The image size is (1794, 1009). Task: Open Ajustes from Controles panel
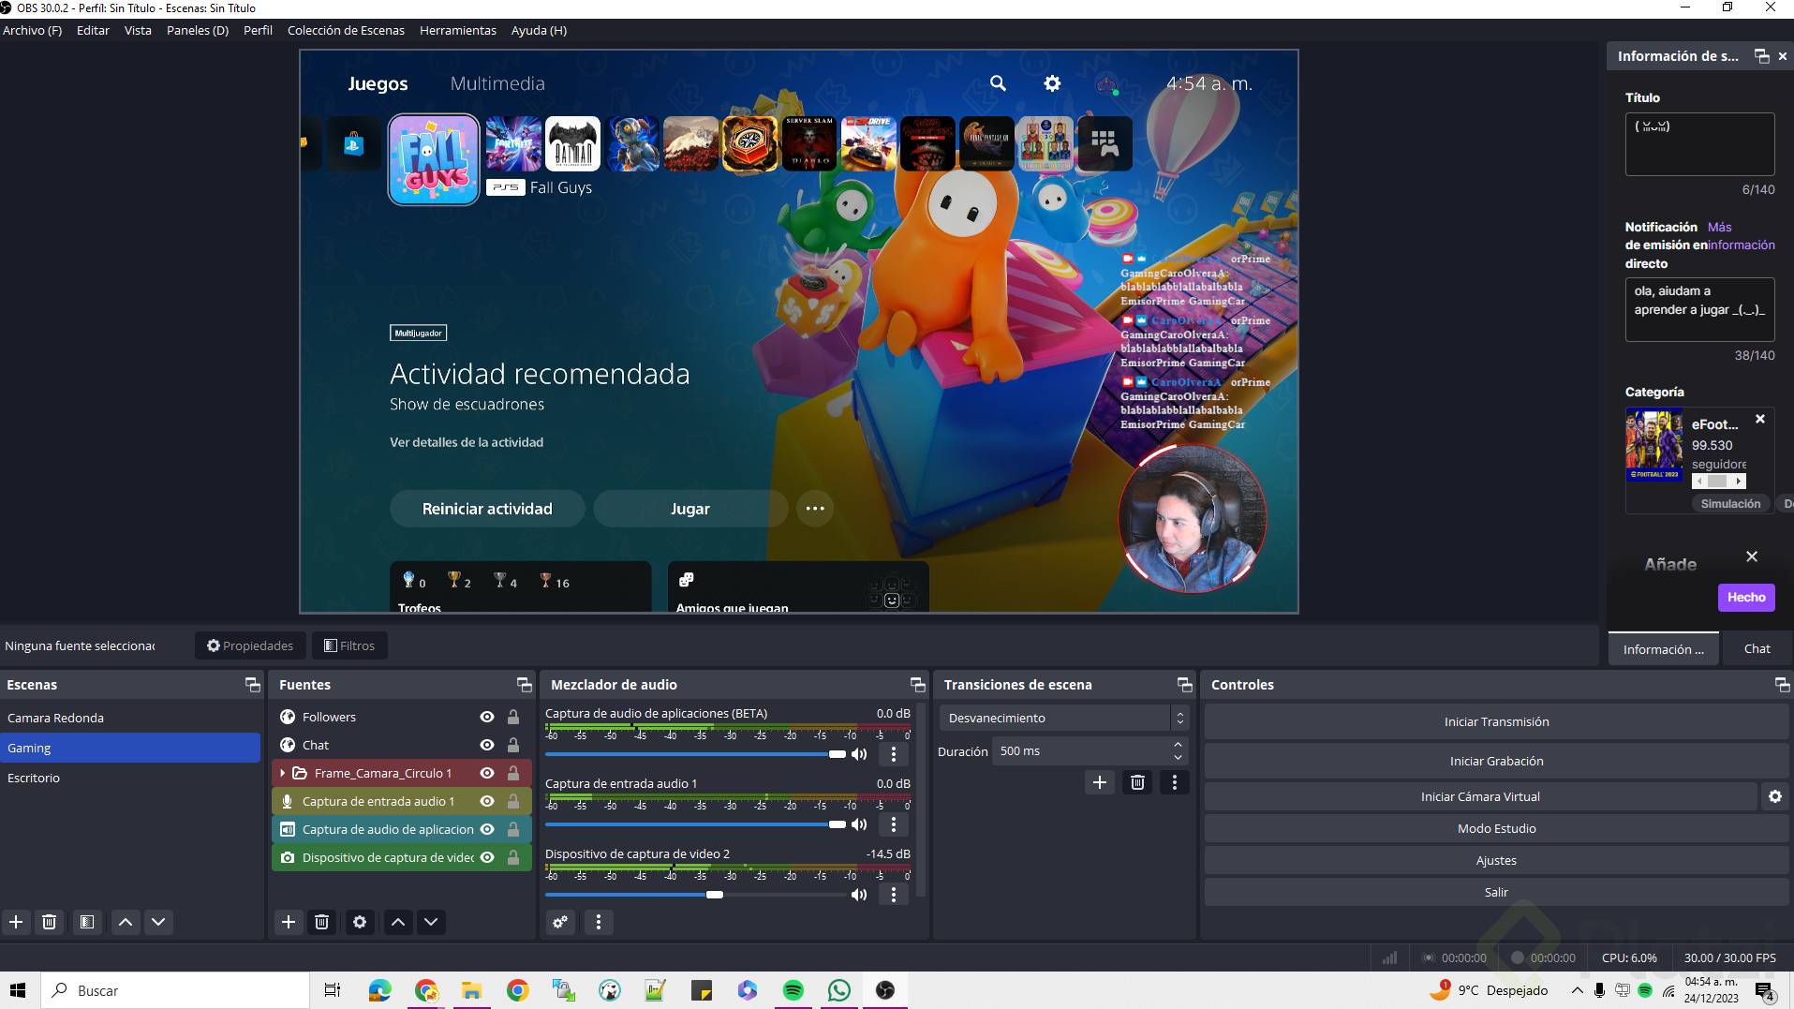tap(1496, 860)
